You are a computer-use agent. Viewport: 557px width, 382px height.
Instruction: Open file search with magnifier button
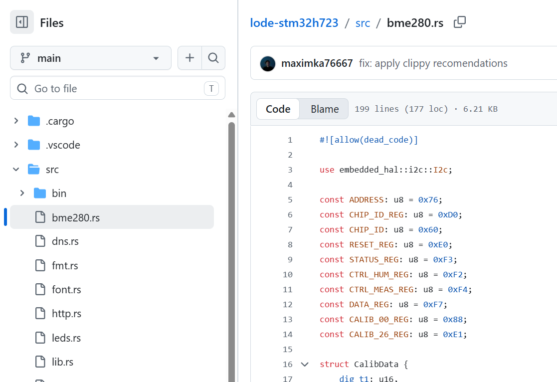point(213,58)
